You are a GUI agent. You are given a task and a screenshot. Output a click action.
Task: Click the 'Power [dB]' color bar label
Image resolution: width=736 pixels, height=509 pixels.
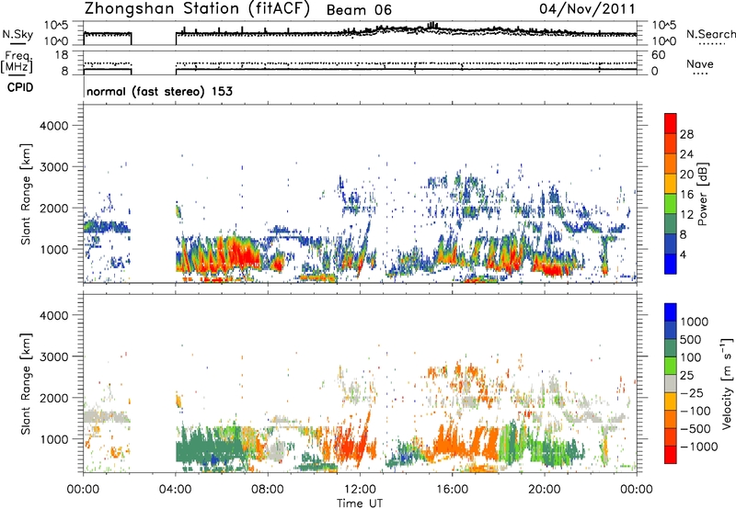[702, 194]
